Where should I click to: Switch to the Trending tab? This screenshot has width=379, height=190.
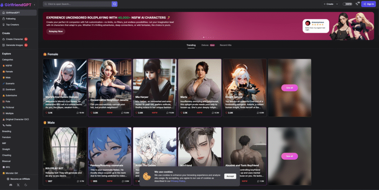[x=191, y=45]
